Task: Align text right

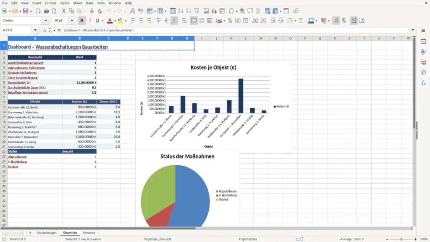Action: [149, 21]
